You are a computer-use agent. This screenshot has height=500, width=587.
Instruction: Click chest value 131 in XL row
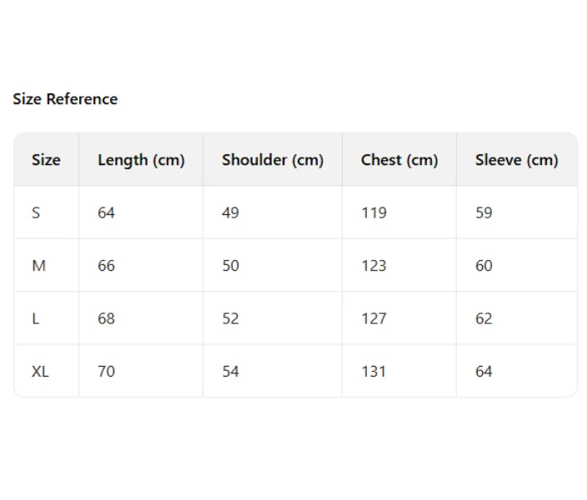coord(374,372)
